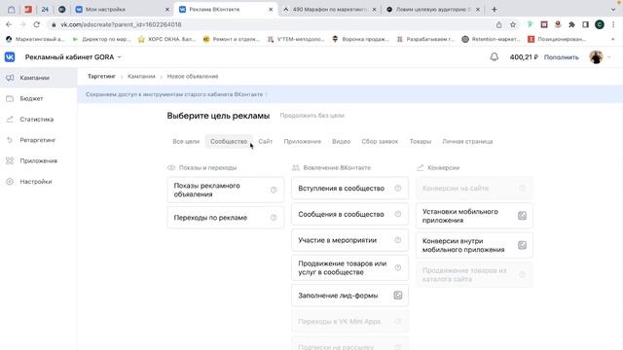This screenshot has height=350, width=623.
Task: Open the browser extensions puzzle icon
Action: 571,24
